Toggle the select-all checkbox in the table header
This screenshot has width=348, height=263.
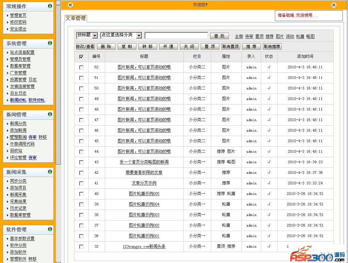(81, 57)
